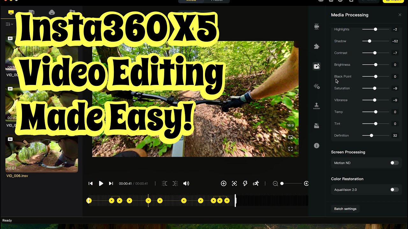
Task: Click the Batch settings button
Action: tap(345, 209)
